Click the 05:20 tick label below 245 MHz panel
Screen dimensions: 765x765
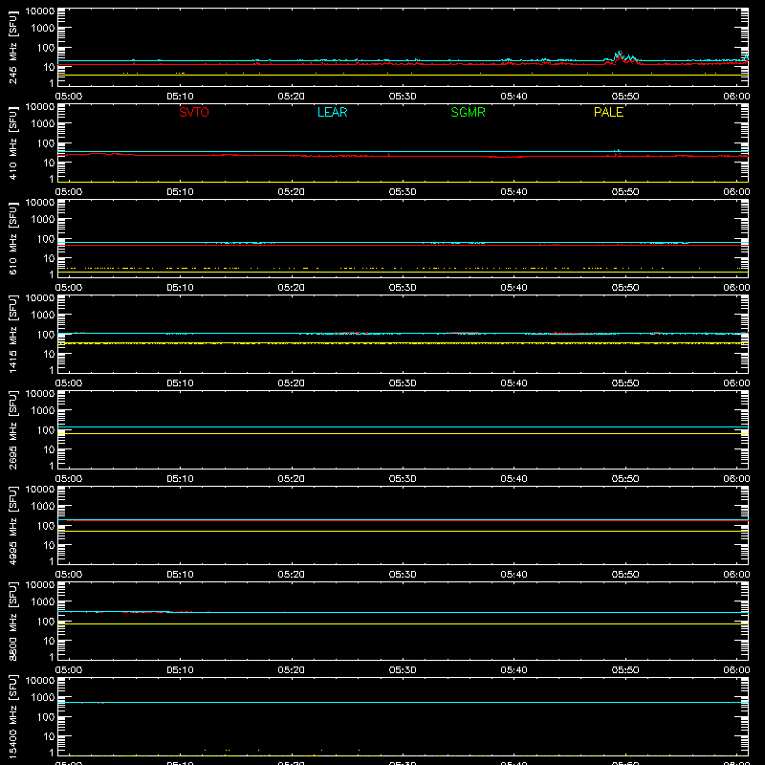pos(292,97)
